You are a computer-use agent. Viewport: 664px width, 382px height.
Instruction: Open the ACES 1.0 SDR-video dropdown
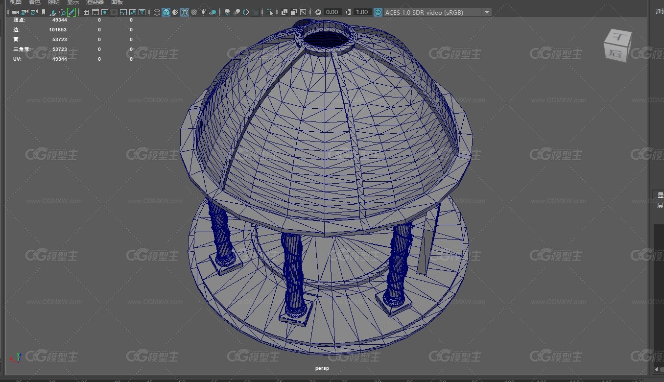438,12
